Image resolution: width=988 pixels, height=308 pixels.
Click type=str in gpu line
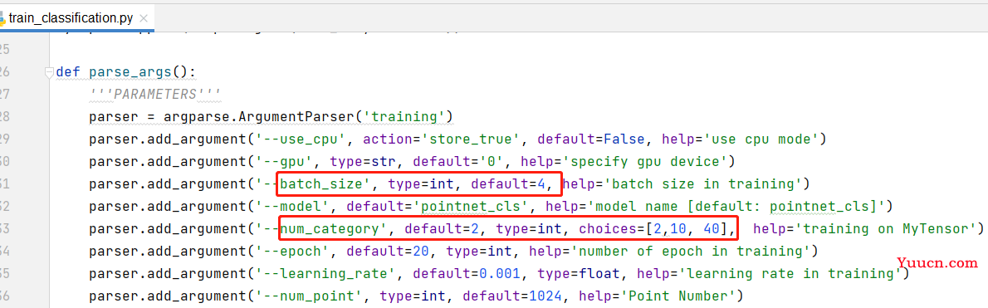363,161
